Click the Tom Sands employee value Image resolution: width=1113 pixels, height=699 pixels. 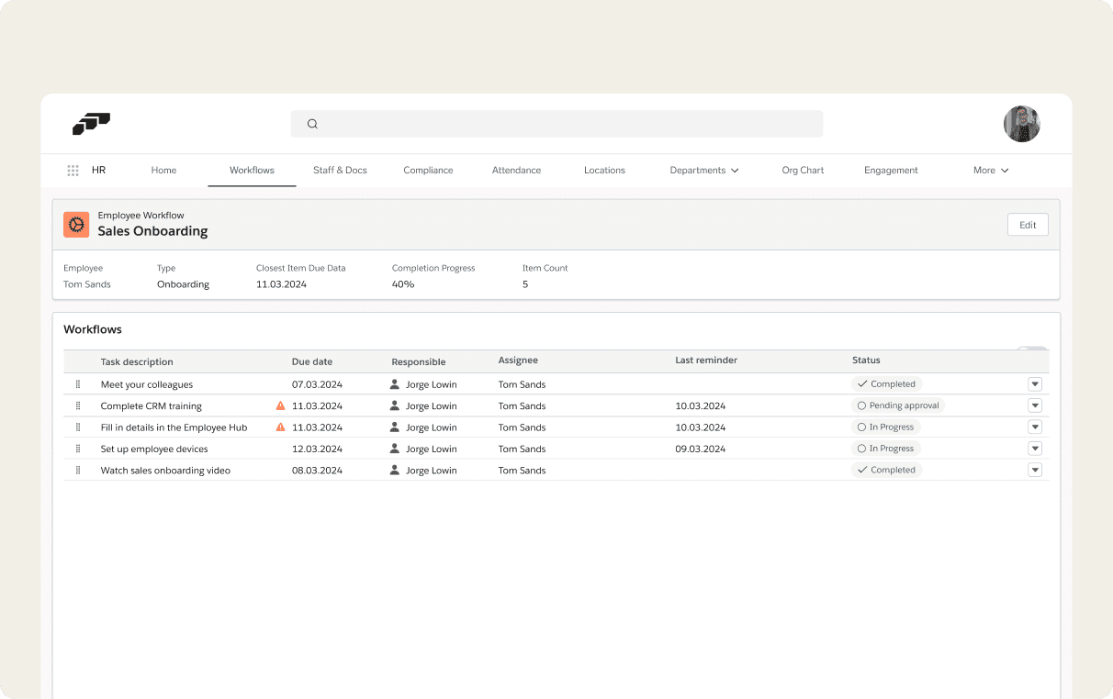(x=87, y=284)
